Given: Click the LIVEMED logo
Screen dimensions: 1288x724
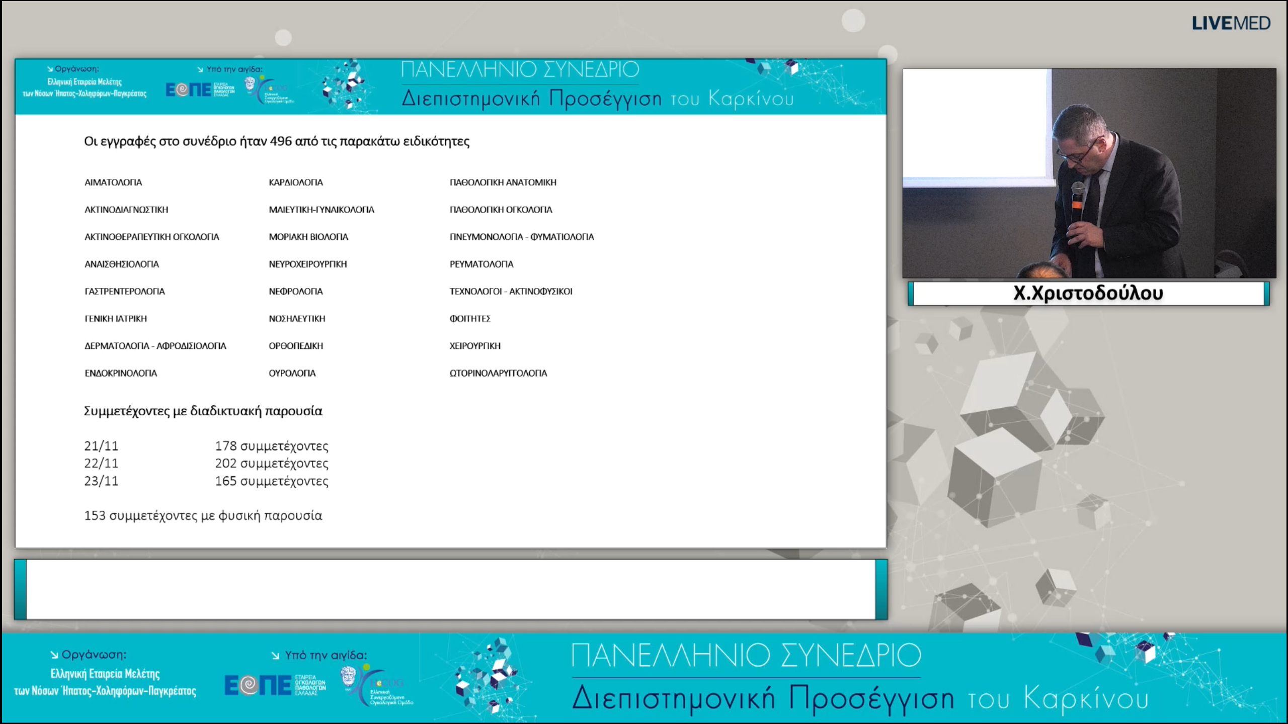Looking at the screenshot, I should tap(1231, 23).
